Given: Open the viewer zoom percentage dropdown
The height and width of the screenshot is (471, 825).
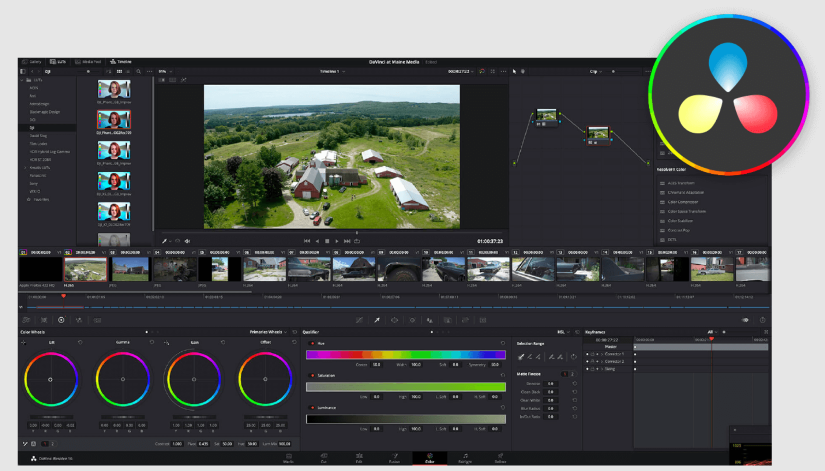Looking at the screenshot, I should [x=166, y=71].
